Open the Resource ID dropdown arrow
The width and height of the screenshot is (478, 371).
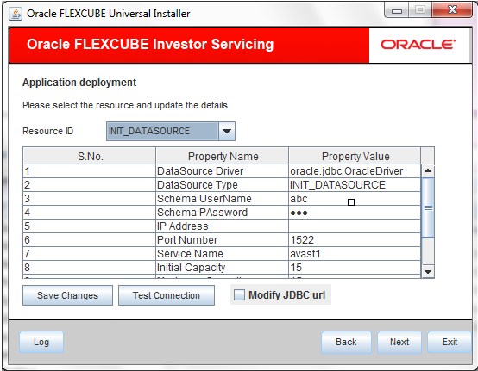point(227,132)
